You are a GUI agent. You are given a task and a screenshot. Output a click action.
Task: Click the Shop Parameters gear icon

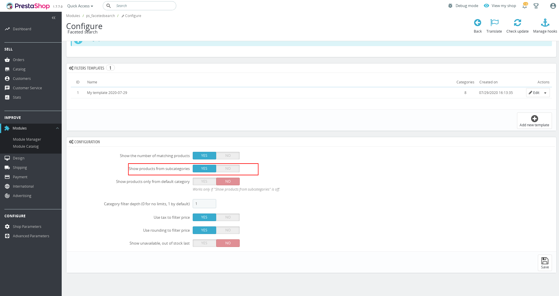tap(7, 227)
